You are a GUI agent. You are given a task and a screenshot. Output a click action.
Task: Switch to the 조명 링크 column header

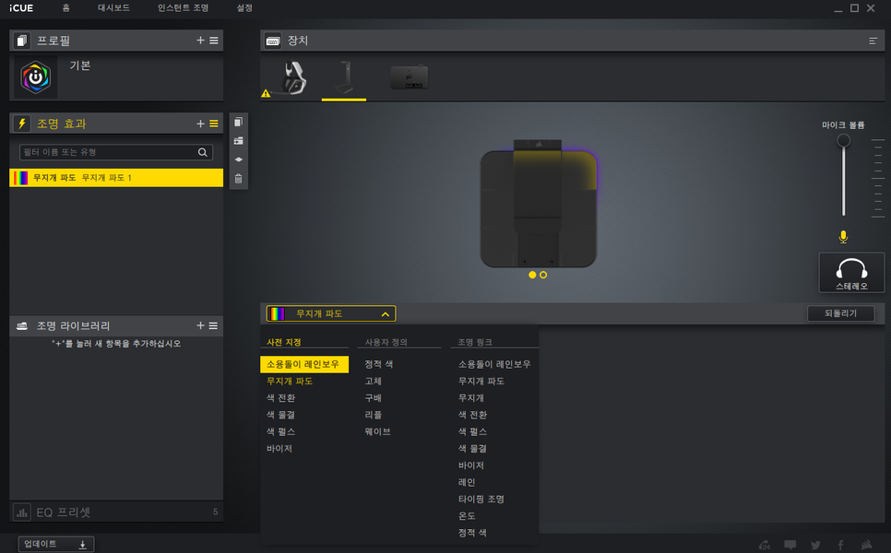[475, 342]
